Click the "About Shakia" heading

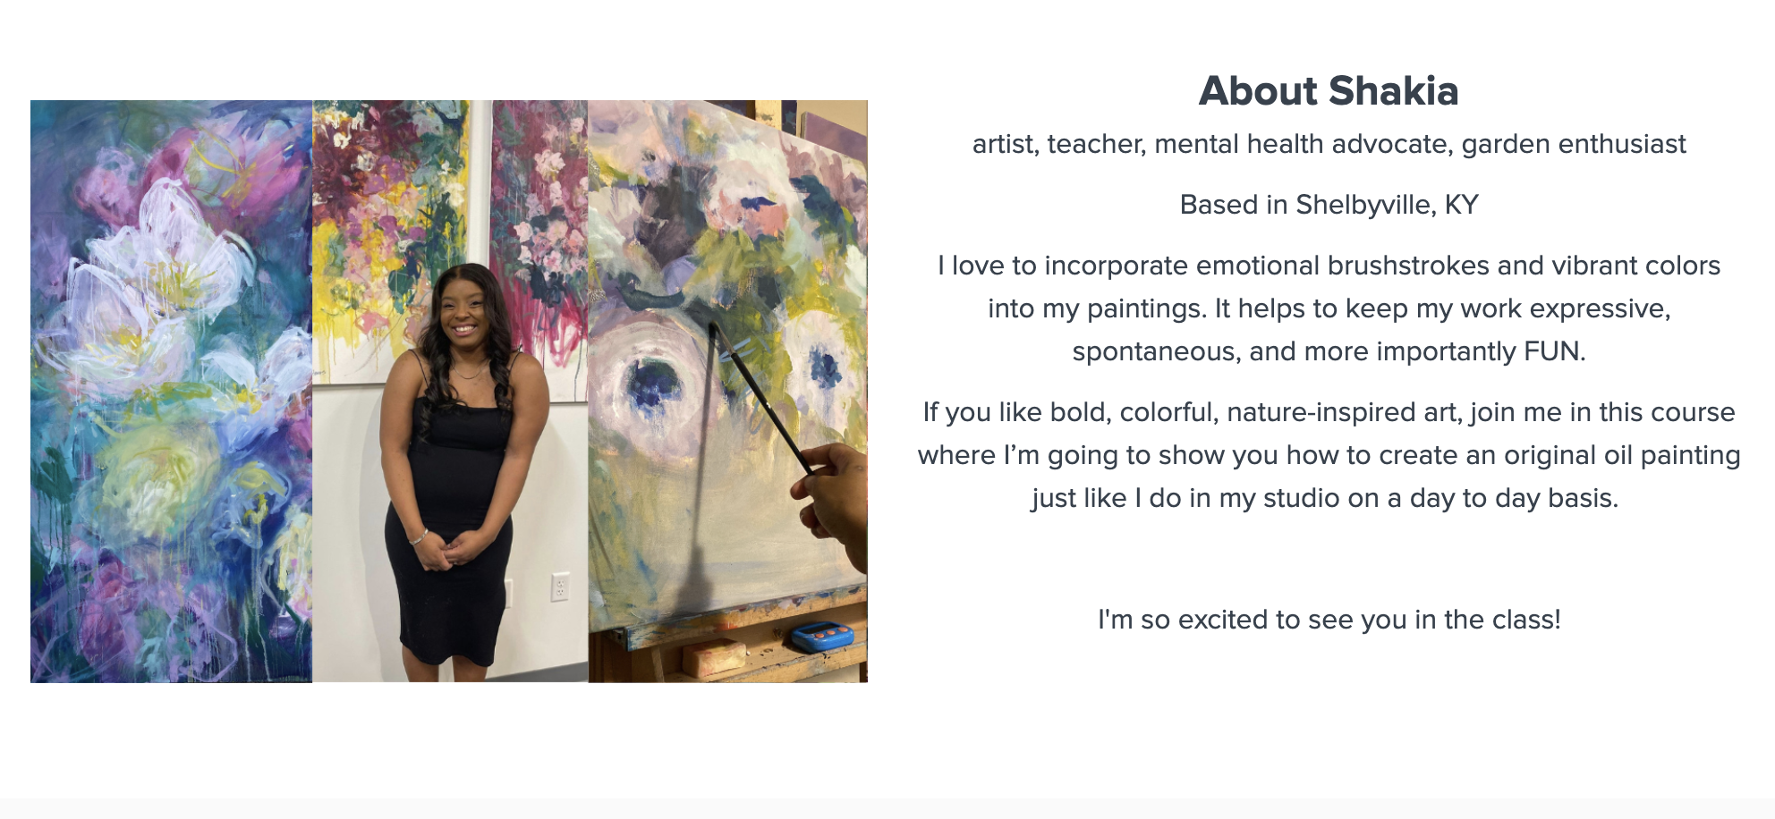pyautogui.click(x=1329, y=91)
